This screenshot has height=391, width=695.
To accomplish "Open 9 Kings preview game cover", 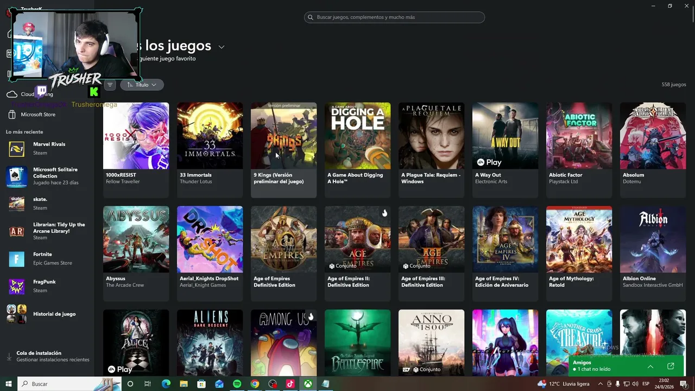I will pos(283,136).
